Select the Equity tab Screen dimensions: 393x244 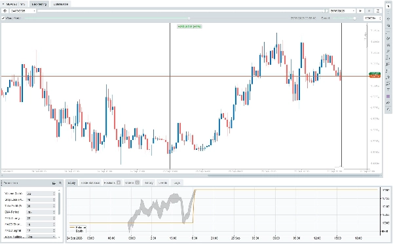point(71,183)
